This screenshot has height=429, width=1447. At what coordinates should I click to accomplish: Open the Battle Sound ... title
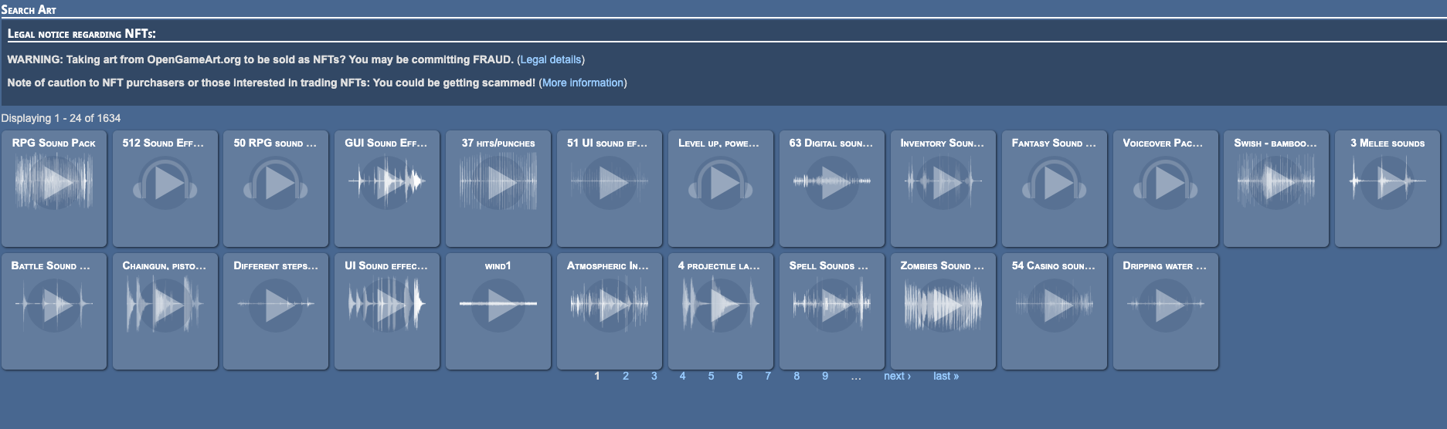pos(51,265)
